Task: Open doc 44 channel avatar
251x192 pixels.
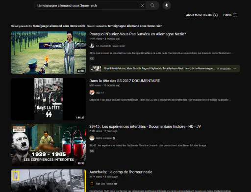Action: (92, 92)
